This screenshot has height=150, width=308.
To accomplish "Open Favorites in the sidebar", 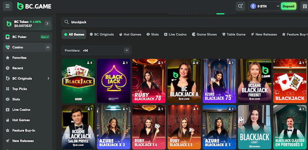I will click(27, 58).
